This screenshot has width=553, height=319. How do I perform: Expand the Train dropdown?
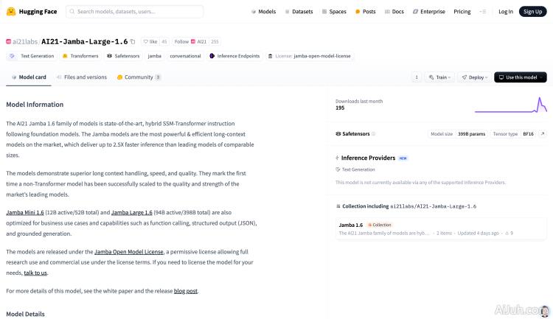pyautogui.click(x=440, y=77)
